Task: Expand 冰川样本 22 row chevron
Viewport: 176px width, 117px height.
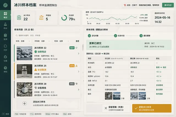Action: point(79,54)
